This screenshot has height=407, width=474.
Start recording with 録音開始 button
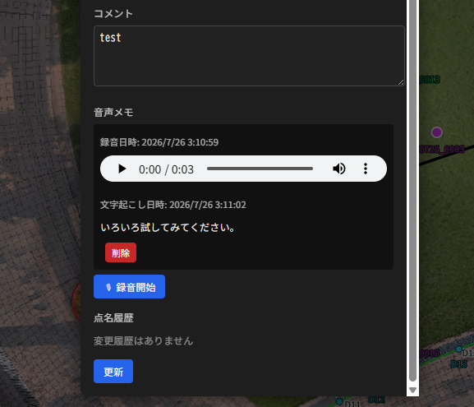point(129,287)
